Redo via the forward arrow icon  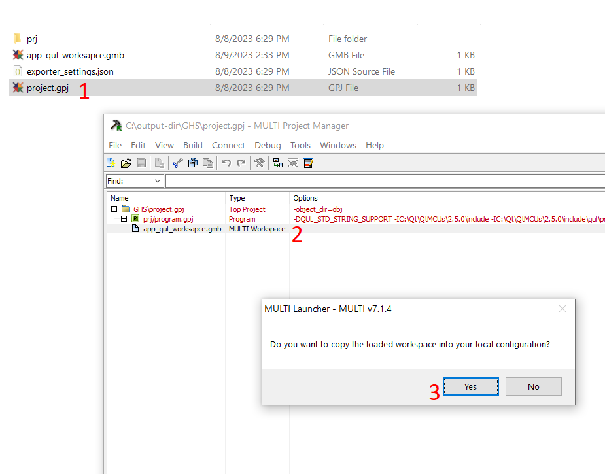[x=241, y=162]
